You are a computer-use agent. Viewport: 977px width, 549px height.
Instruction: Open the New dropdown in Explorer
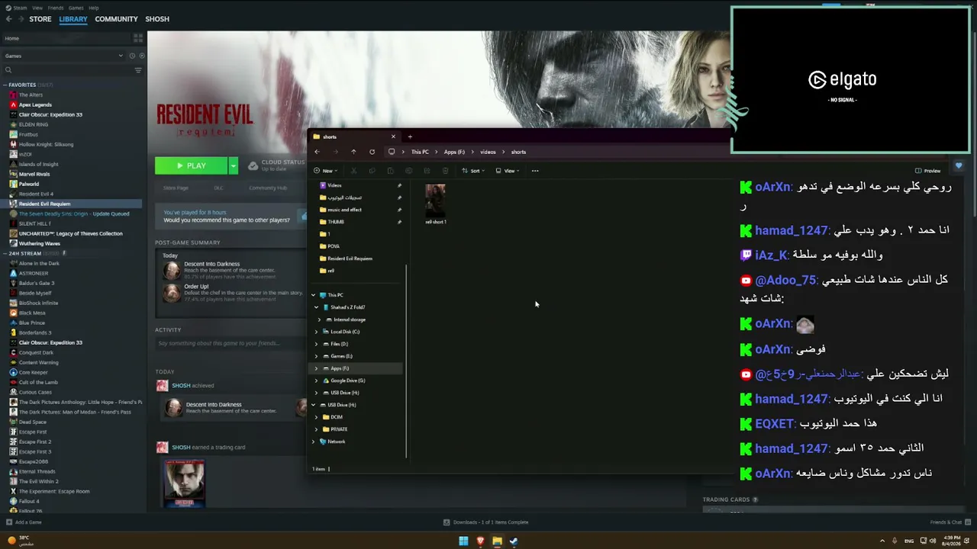tap(327, 171)
